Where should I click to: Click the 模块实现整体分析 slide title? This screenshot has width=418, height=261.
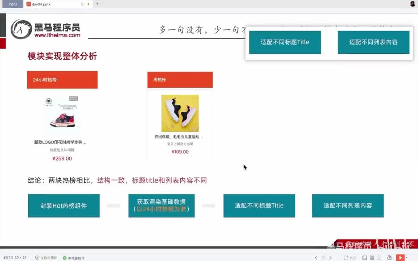coord(62,56)
